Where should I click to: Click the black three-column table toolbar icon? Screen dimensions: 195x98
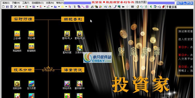click(132, 7)
